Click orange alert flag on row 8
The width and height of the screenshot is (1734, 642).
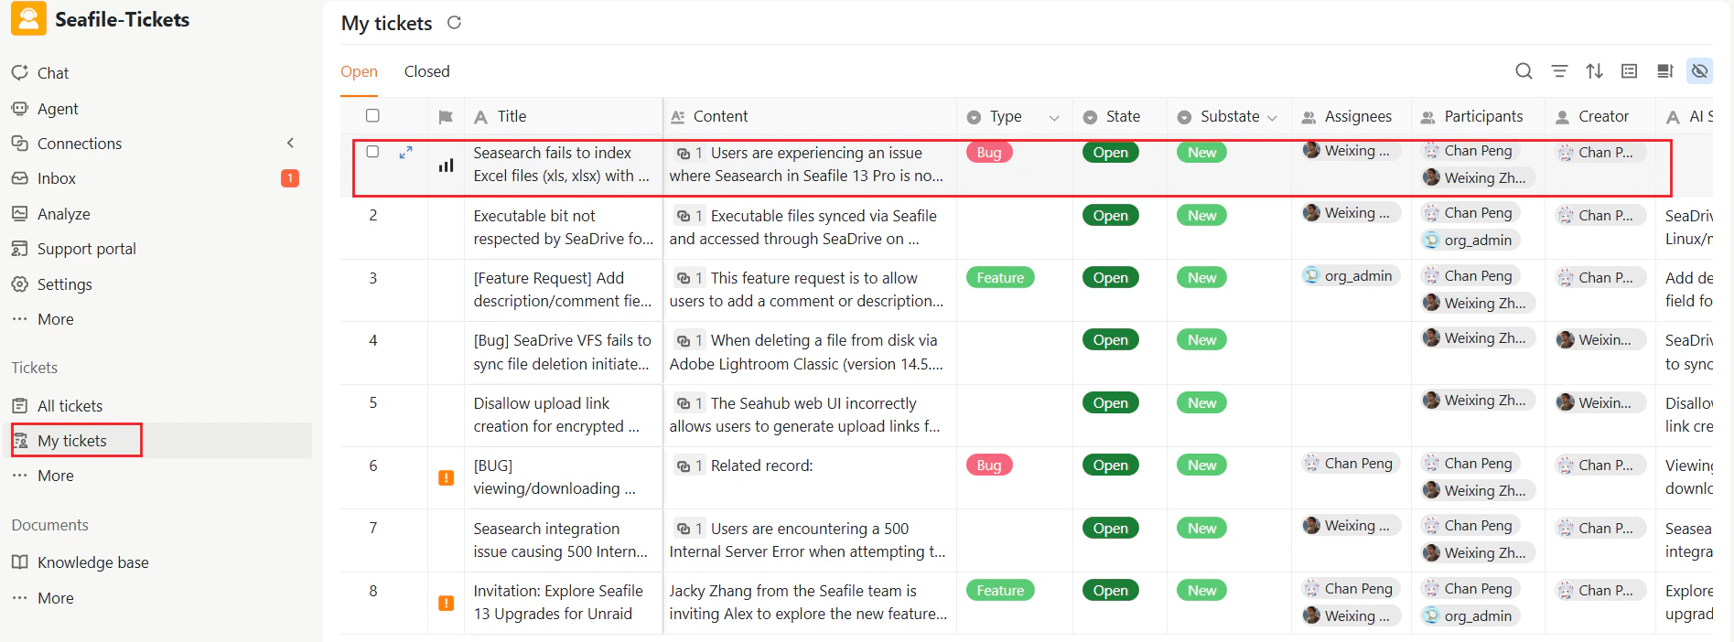(446, 603)
